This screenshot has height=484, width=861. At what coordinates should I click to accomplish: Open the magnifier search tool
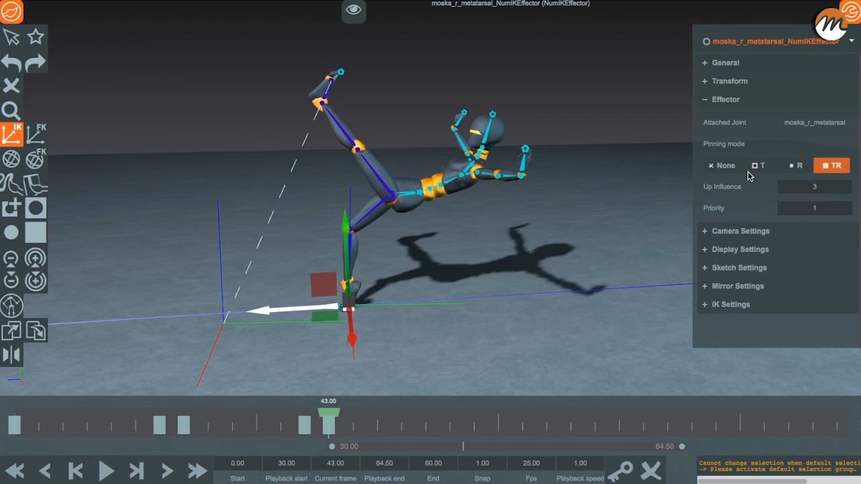coord(11,110)
